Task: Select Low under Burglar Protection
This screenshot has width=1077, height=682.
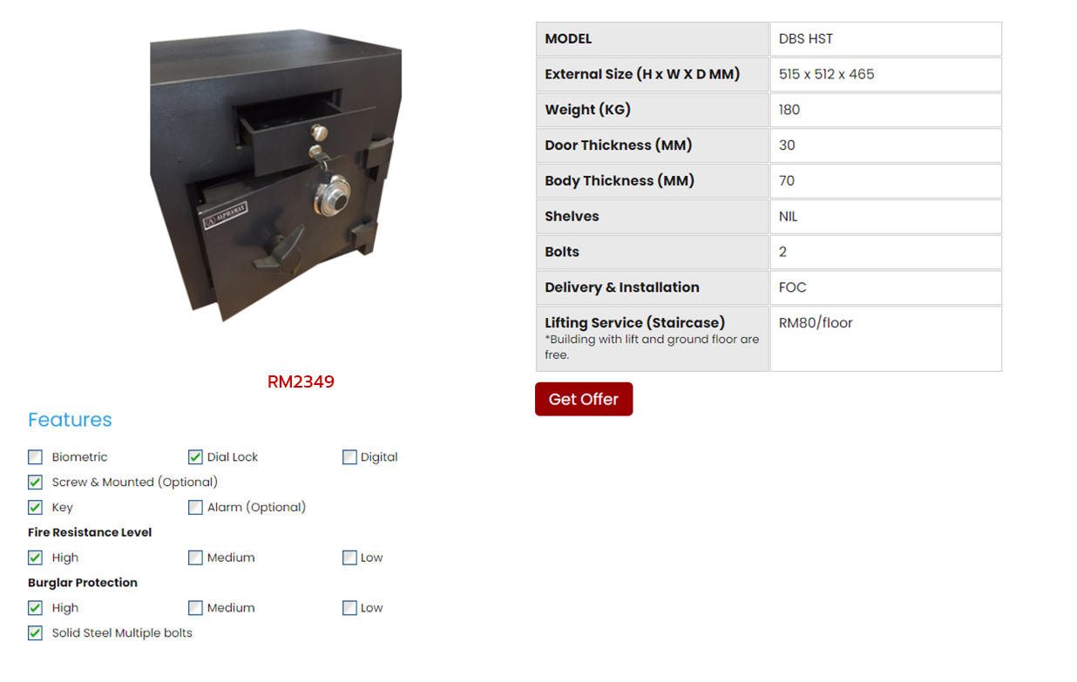Action: tap(349, 609)
